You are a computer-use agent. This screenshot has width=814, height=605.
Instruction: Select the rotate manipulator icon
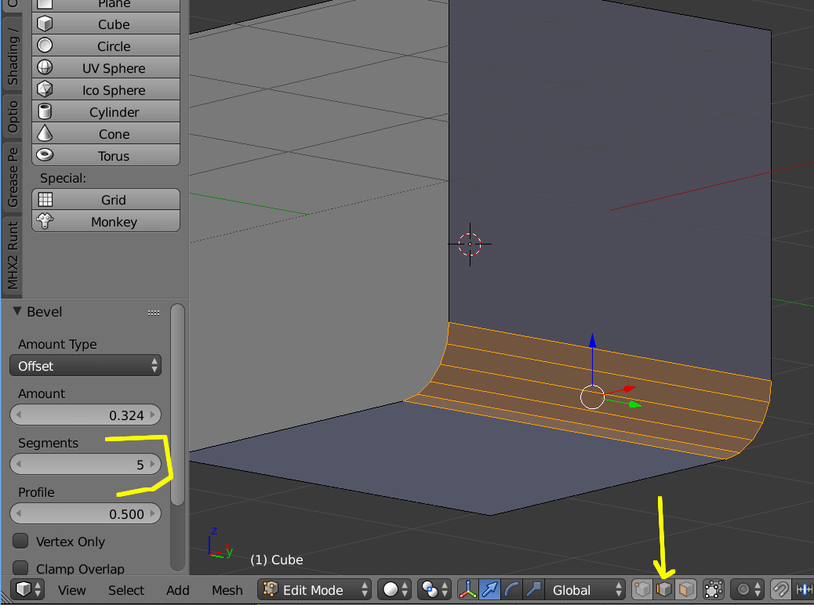click(x=511, y=589)
